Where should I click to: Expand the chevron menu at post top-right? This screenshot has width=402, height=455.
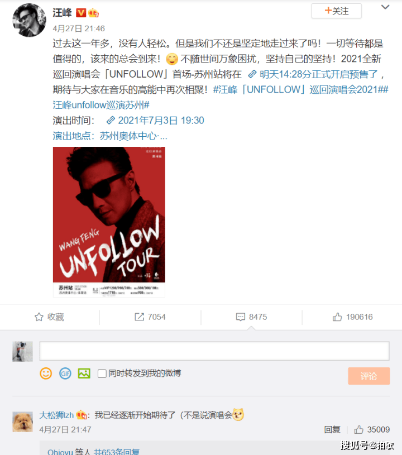pos(385,7)
